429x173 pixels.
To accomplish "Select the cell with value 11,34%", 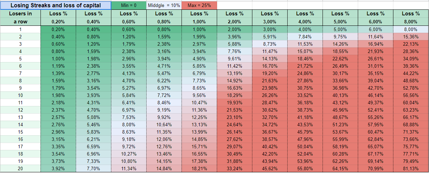I will (128, 169).
